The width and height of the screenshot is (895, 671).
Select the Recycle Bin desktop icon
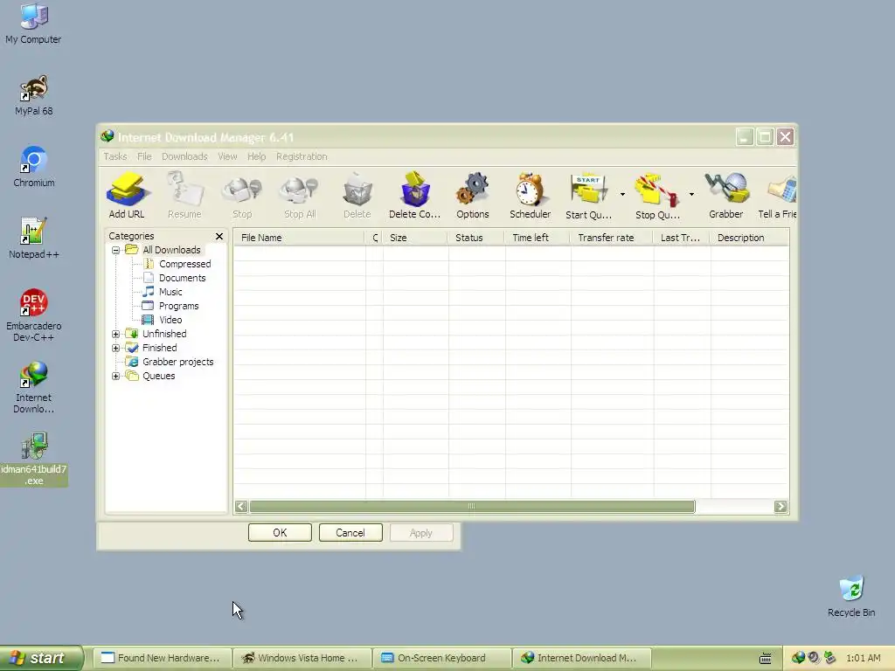851,597
